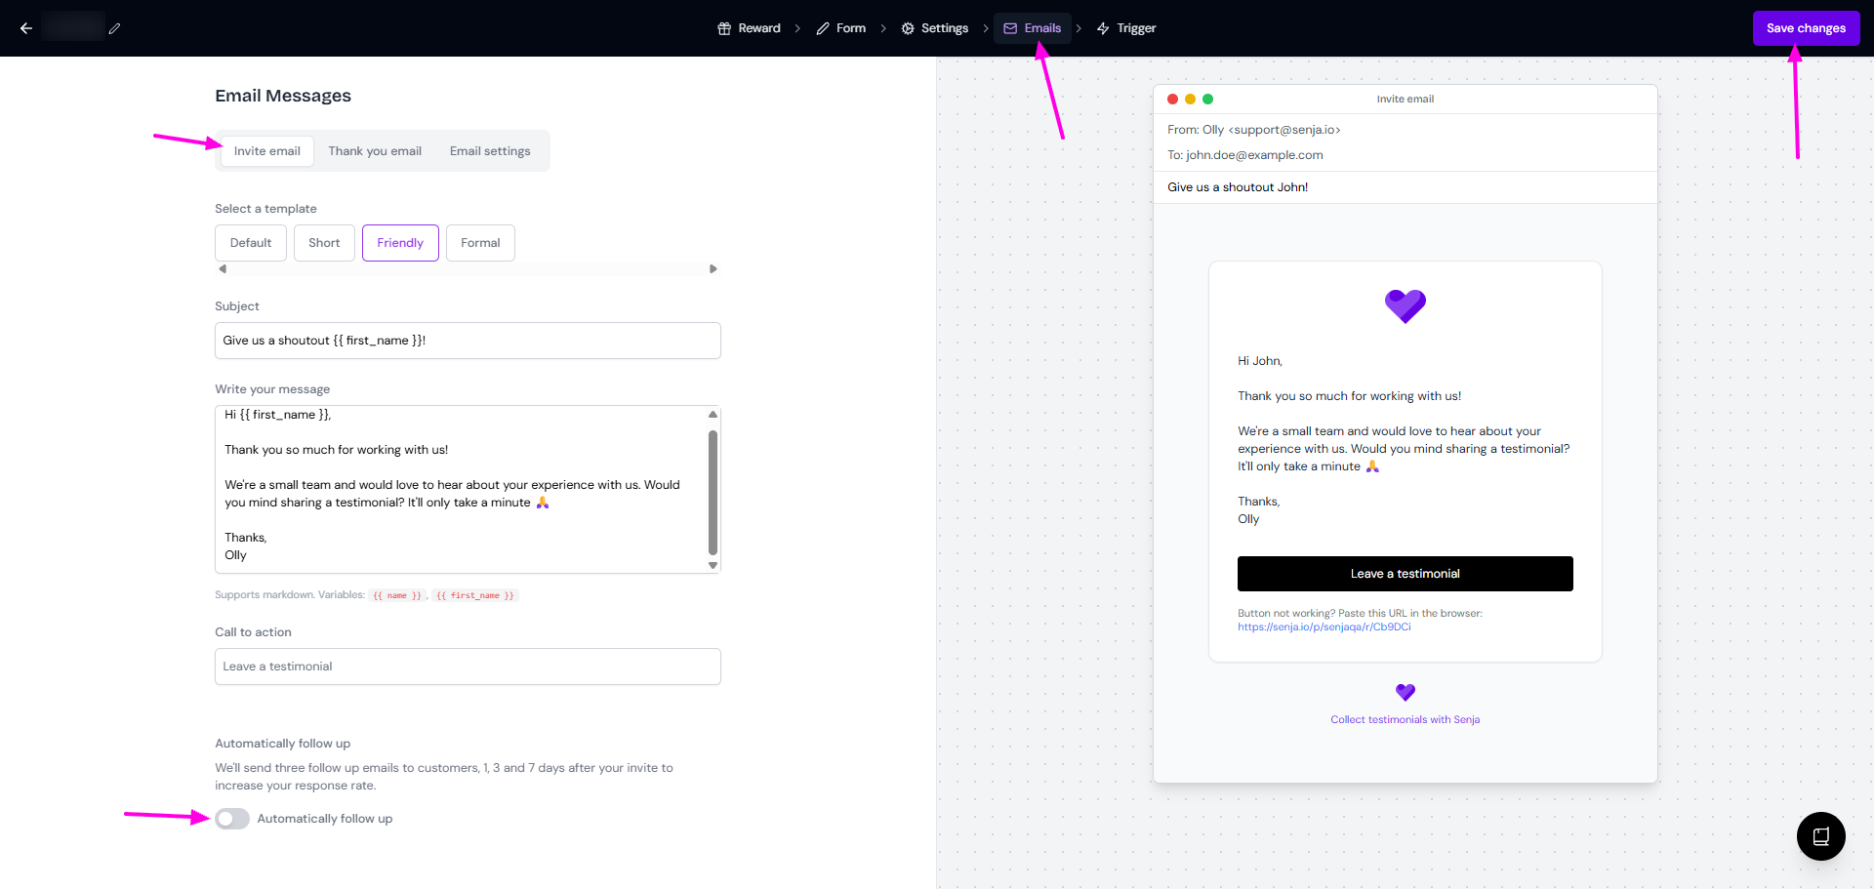The image size is (1874, 889).
Task: Open the Trigger step via the lightning icon
Action: coord(1102,27)
